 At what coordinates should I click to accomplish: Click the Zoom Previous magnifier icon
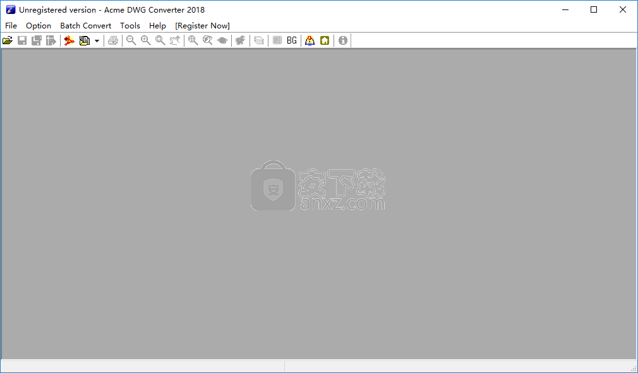coord(208,40)
